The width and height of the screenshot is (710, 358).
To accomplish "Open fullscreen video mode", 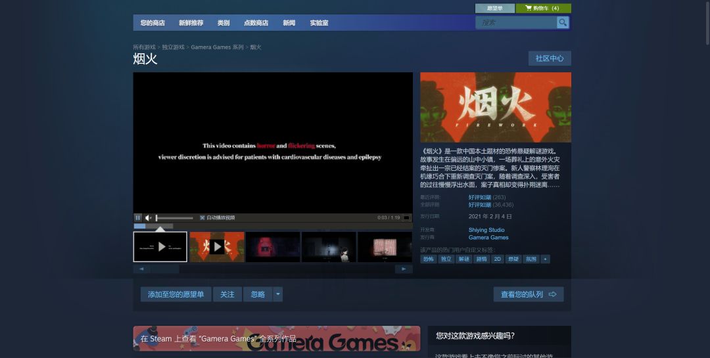I will (407, 217).
